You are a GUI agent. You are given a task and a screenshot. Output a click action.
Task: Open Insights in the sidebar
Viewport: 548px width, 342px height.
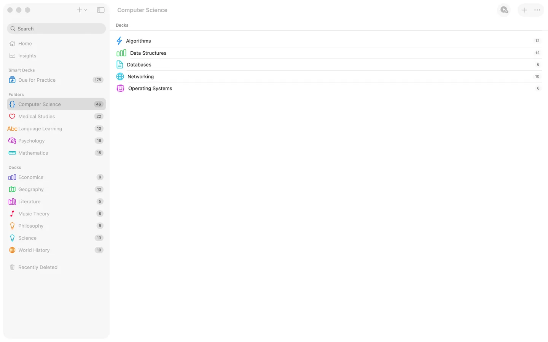56,55
